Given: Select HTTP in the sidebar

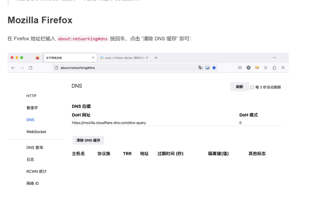Looking at the screenshot, I should pyautogui.click(x=31, y=96).
